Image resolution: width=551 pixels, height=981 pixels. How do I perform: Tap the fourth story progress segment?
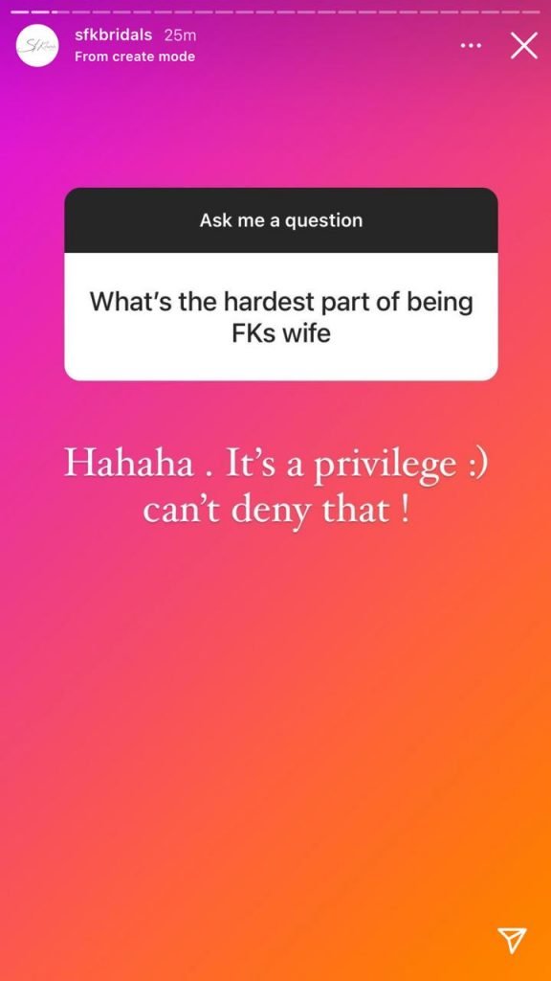coord(81,11)
